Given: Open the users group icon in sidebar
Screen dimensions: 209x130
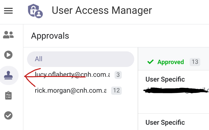Looking at the screenshot, I should 8,34.
